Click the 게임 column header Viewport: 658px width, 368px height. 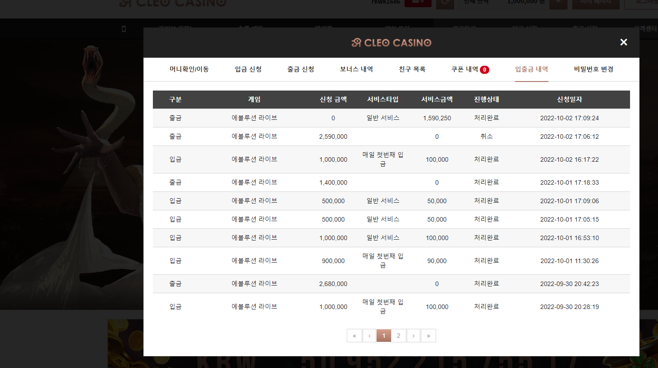pos(254,100)
